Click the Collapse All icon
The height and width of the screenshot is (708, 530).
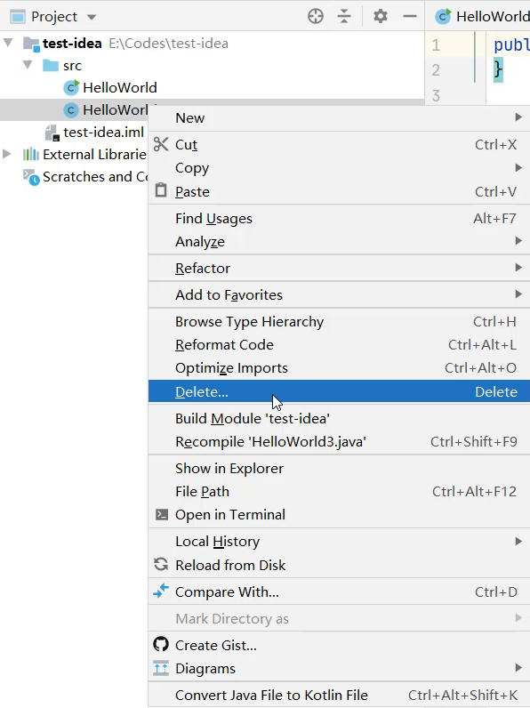[344, 17]
